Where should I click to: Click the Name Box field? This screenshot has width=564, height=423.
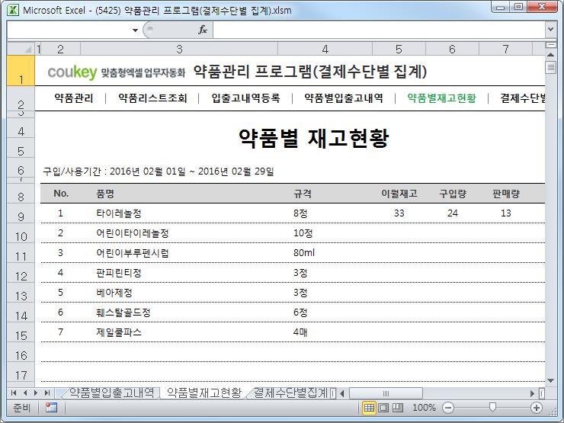coord(69,30)
